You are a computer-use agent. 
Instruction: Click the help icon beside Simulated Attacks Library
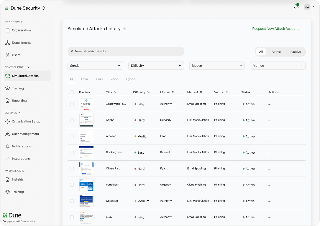click(124, 29)
